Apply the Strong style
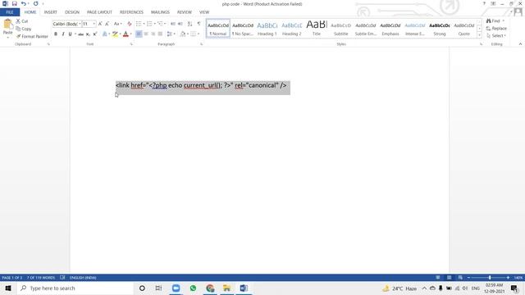The width and height of the screenshot is (525, 295). coord(440,29)
